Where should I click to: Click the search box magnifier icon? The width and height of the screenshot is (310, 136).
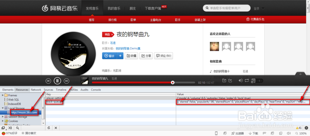(x=207, y=8)
